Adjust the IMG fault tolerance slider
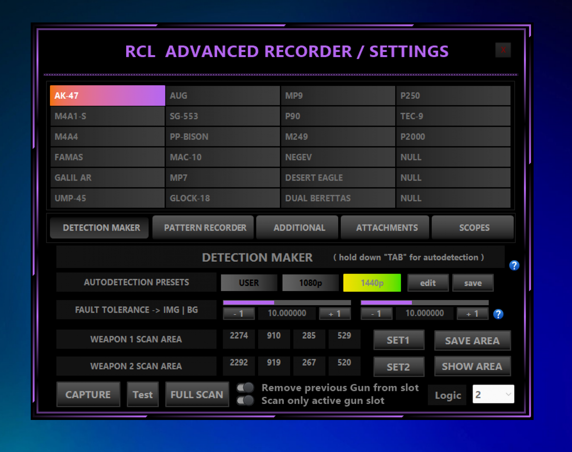This screenshot has height=452, width=572. [x=274, y=302]
